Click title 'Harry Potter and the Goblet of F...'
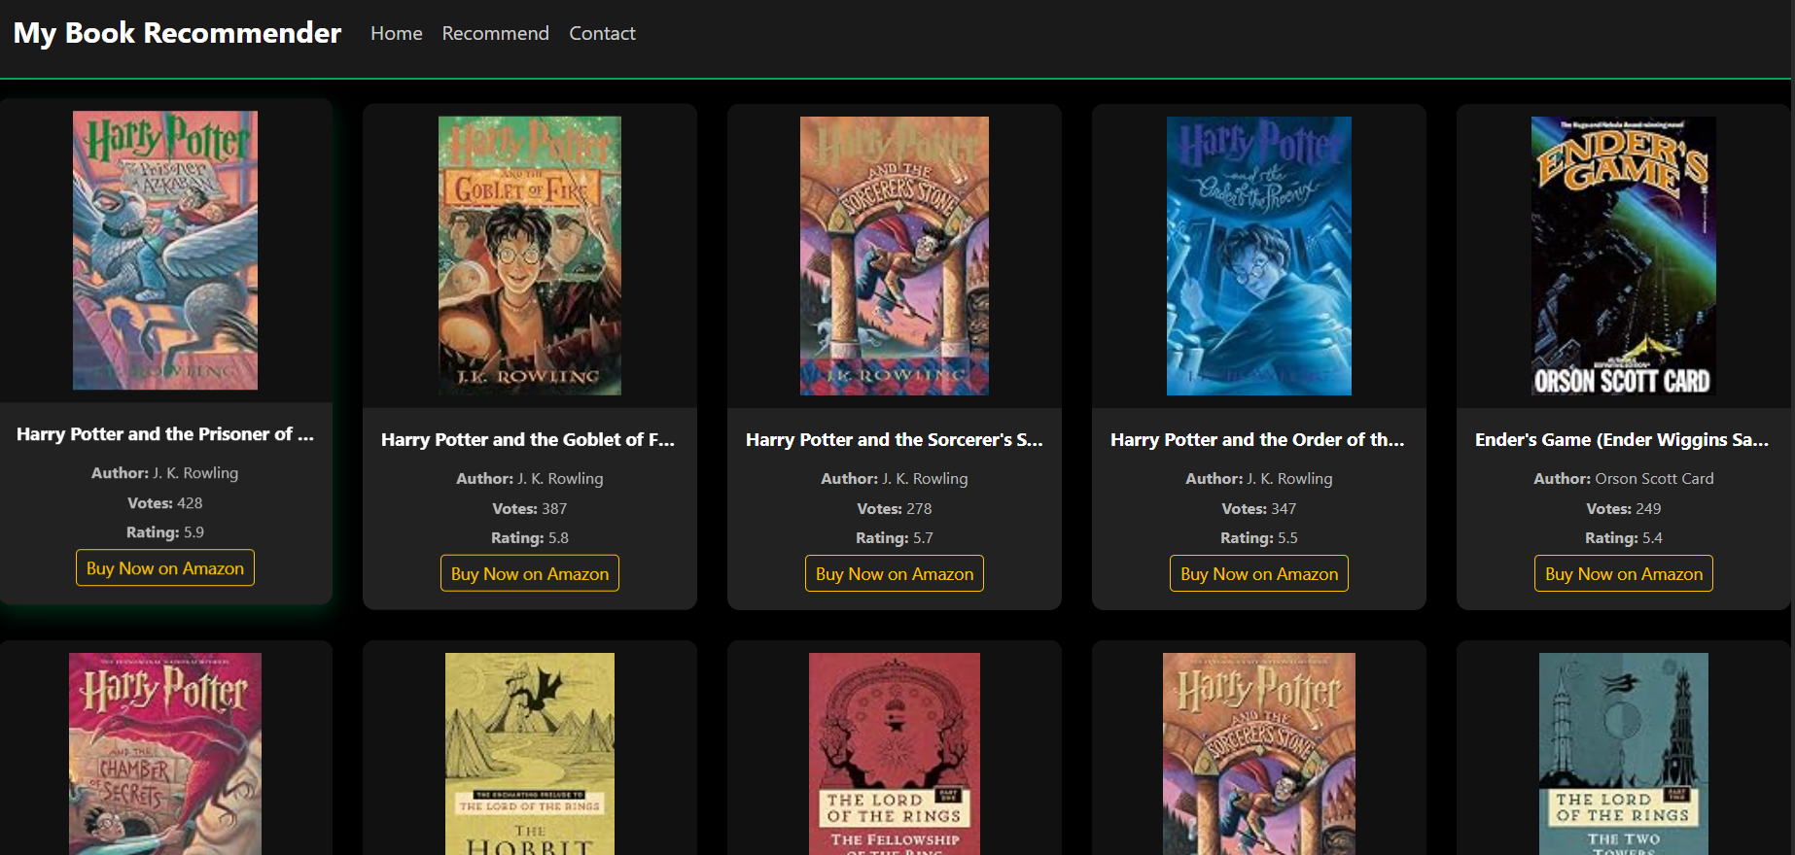 528,440
